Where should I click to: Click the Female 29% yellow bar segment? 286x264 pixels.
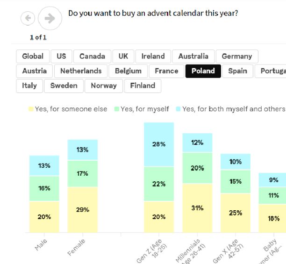point(83,210)
